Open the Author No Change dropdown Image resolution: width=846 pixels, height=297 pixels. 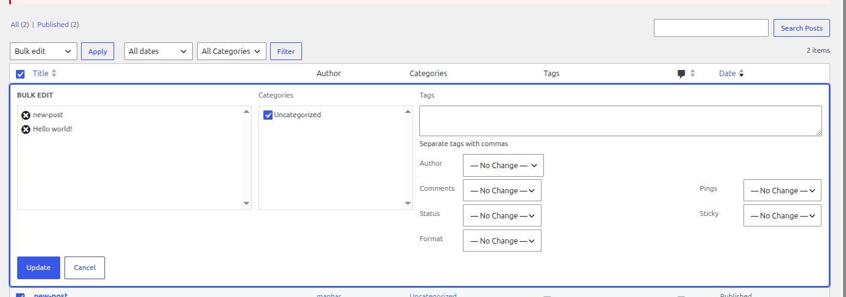pos(503,166)
